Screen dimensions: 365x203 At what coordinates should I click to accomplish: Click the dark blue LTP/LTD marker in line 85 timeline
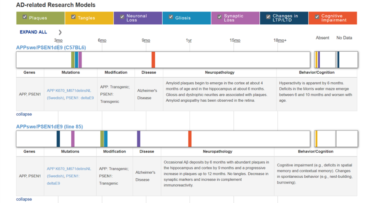click(x=58, y=139)
